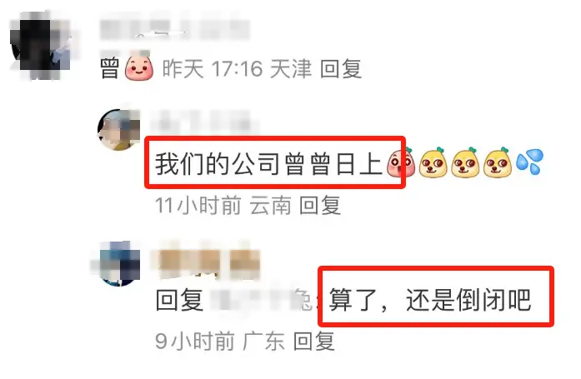
Task: Reply to the Tianjin comment posted 昨天 17:16
Action: (x=341, y=69)
